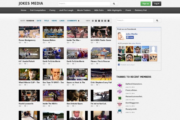The height and width of the screenshot is (120, 180).
Task: Click the 6'0" Austin Pickett video title
Action: pos(27,61)
